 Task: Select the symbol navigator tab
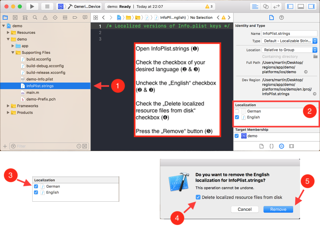tap(25, 18)
